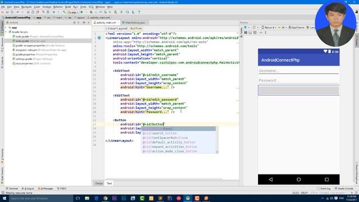
Task: Click the Username field in layout preview
Action: click(298, 71)
